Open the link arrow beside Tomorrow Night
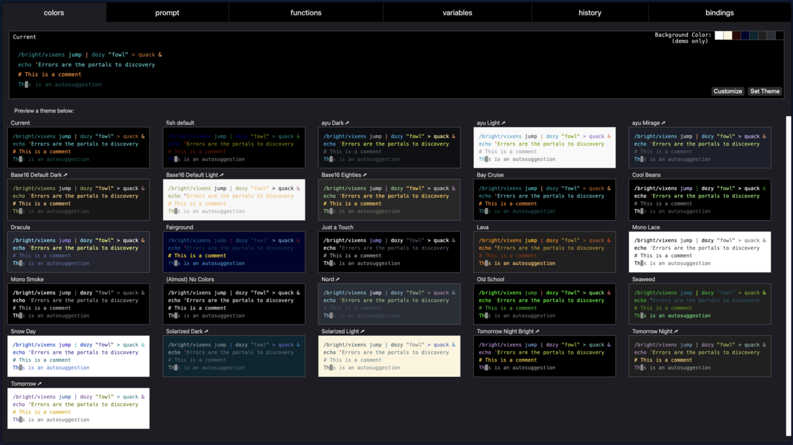 click(676, 332)
